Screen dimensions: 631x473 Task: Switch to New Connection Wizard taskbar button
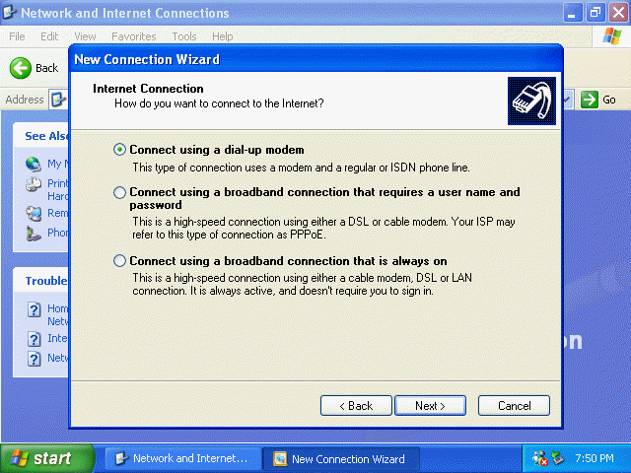point(341,458)
